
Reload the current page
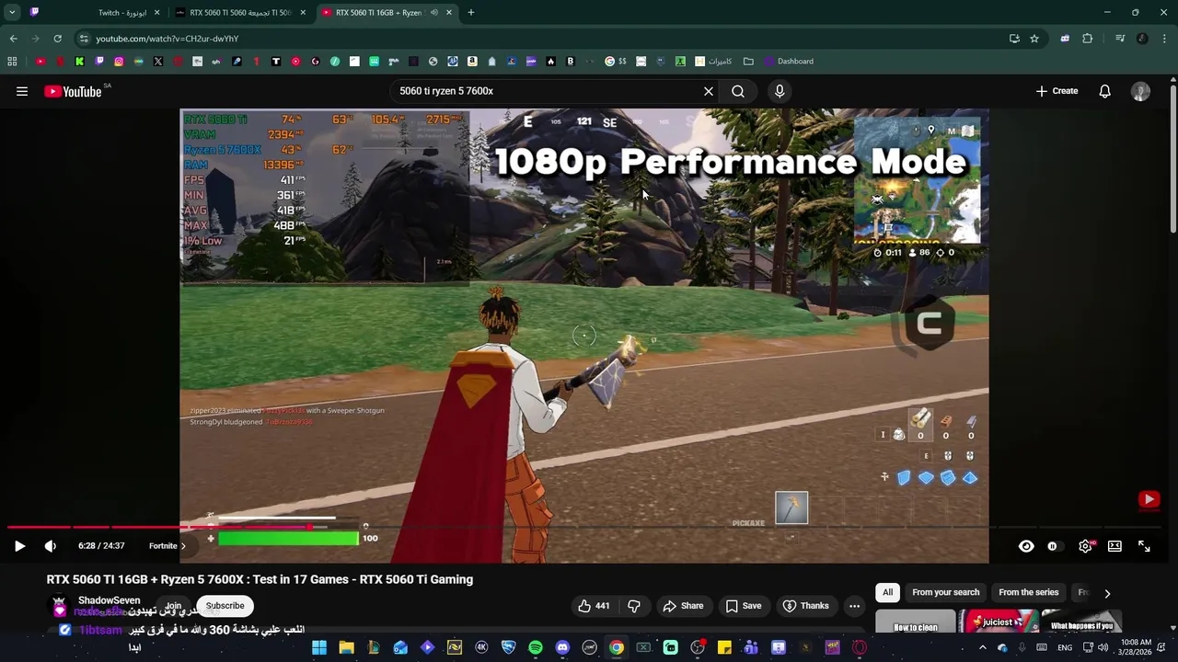57,39
